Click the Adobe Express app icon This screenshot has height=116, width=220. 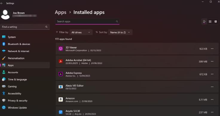(x=61, y=74)
